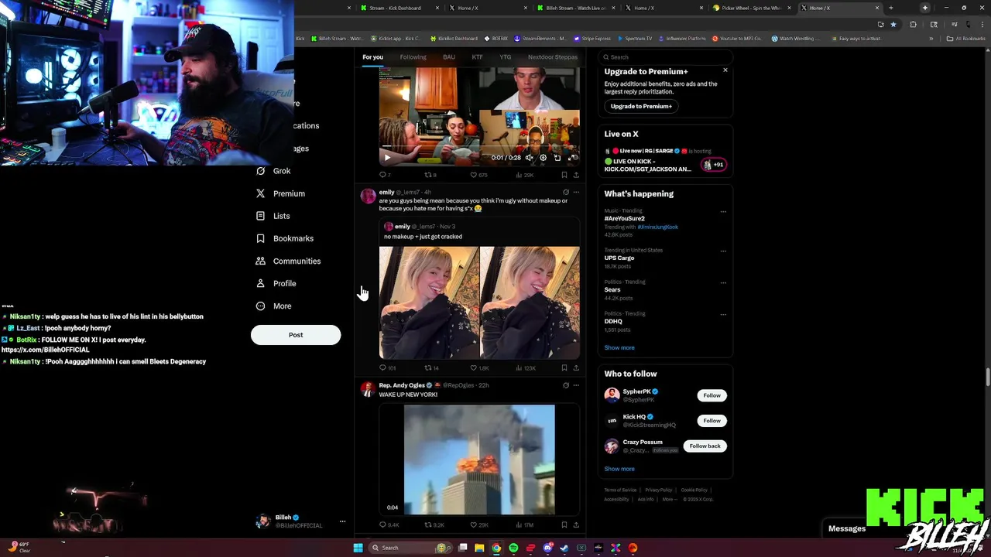The height and width of the screenshot is (557, 991).
Task: Bookmark the top video post
Action: point(564,175)
